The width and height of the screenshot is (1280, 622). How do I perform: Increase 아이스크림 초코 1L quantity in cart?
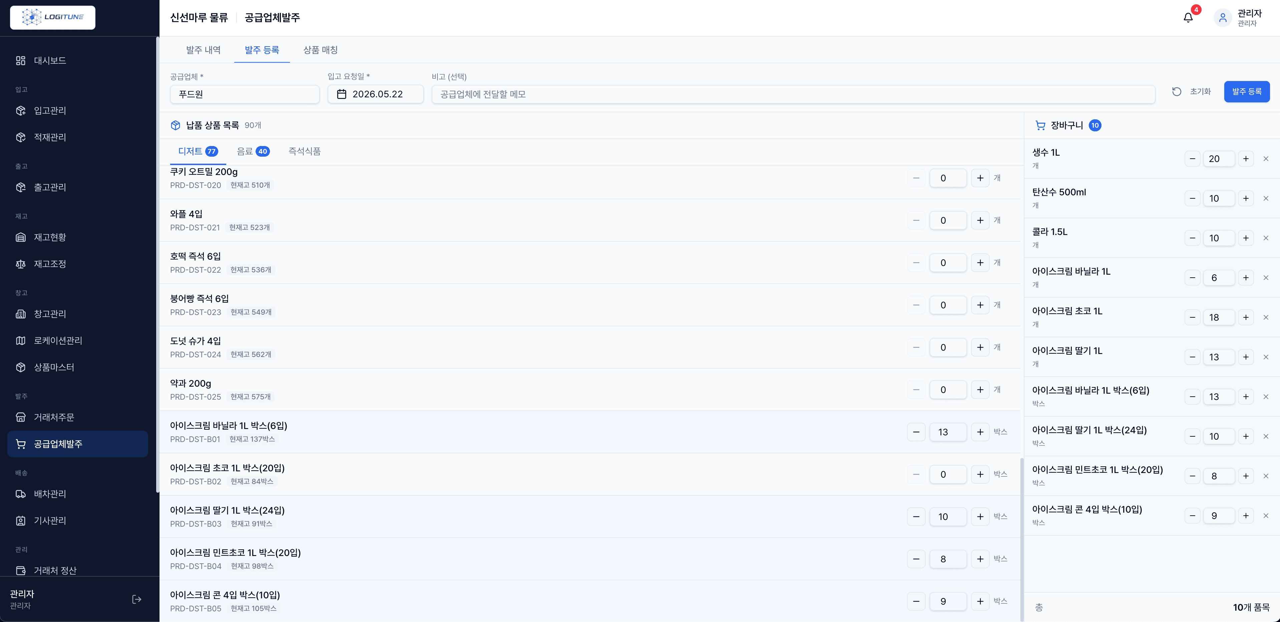pyautogui.click(x=1246, y=318)
